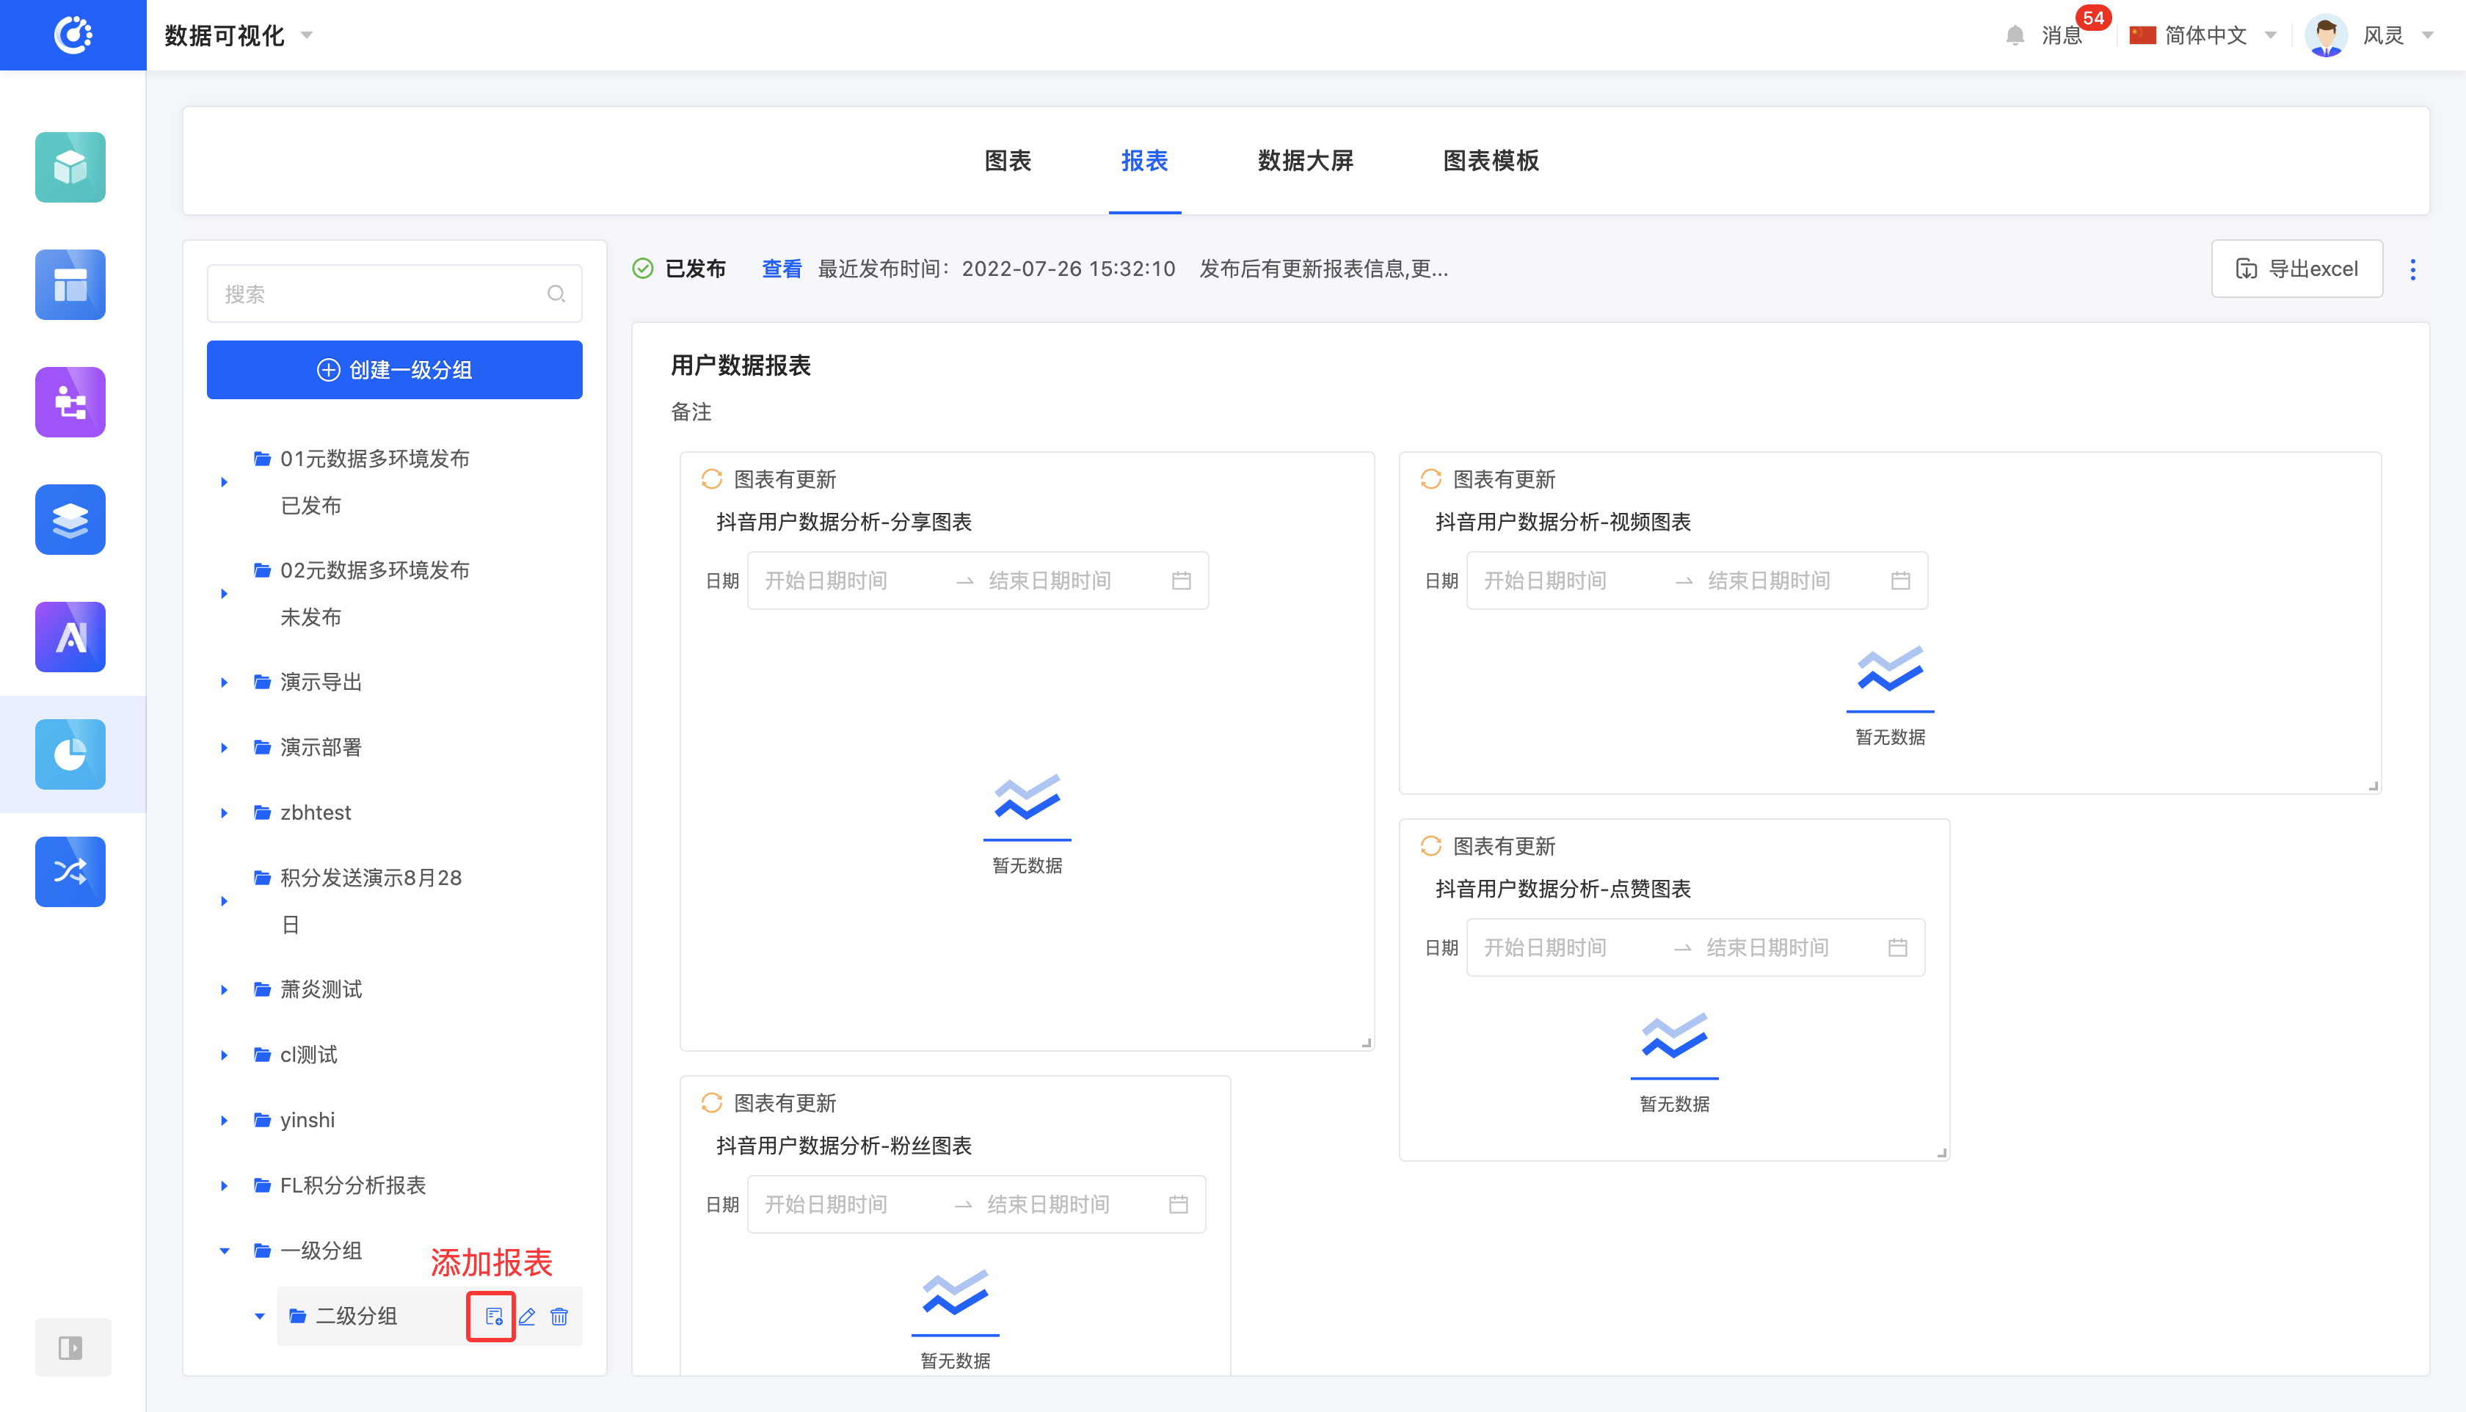Image resolution: width=2466 pixels, height=1412 pixels.
Task: Click the edit pencil icon for 二级分组
Action: coord(526,1316)
